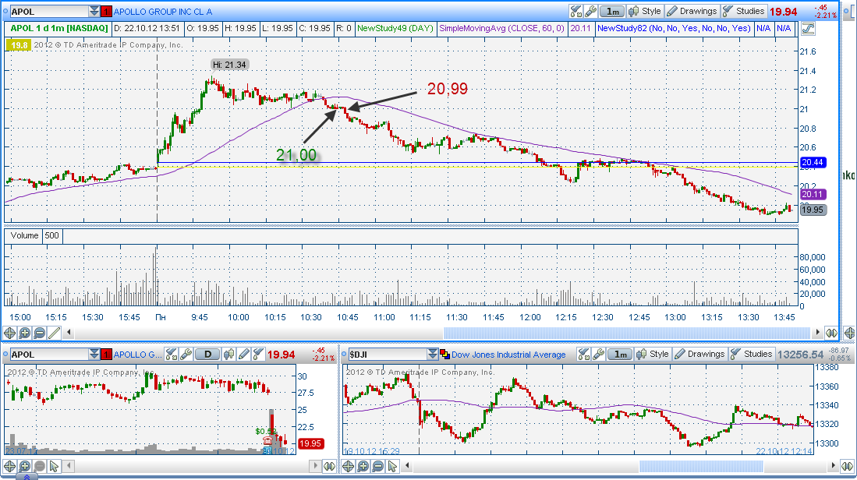This screenshot has height=480, width=857.
Task: Click the $DJI symbol input field
Action: click(388, 355)
